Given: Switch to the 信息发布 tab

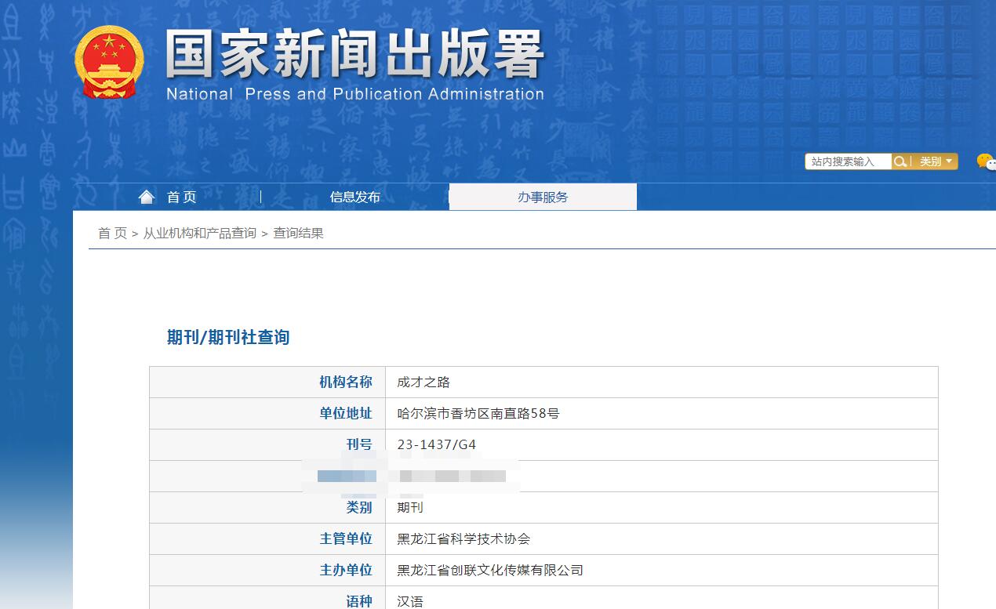Looking at the screenshot, I should click(x=354, y=197).
